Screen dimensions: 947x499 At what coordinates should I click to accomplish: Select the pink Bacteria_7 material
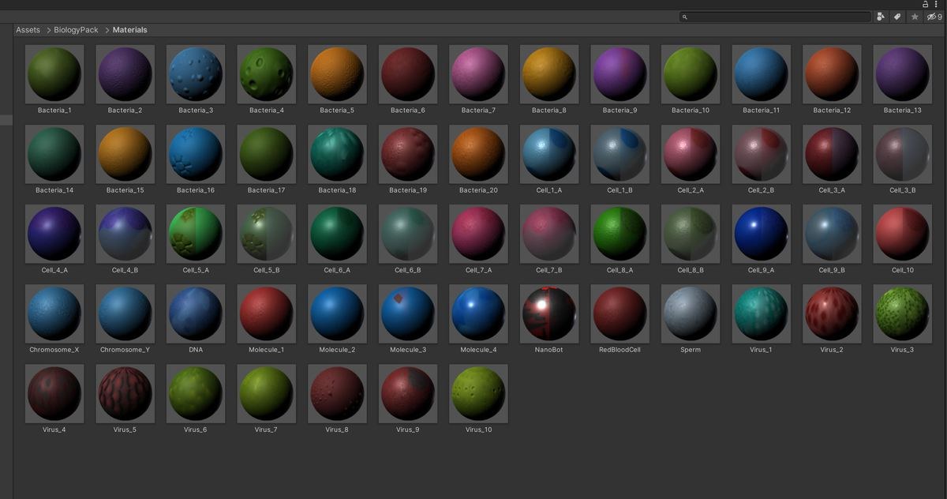pos(478,73)
